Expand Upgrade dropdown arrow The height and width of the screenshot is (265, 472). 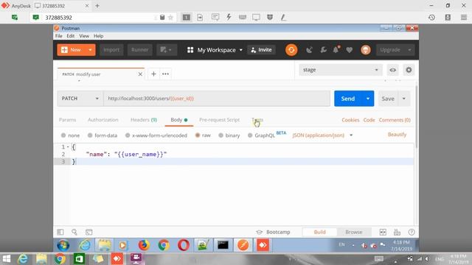pos(409,50)
